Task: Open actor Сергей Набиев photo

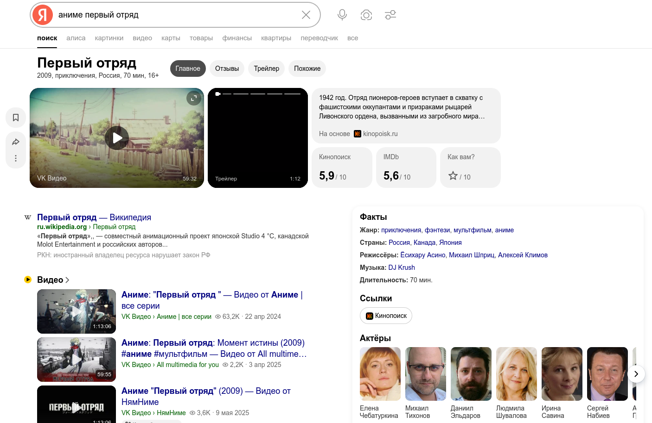Action: tap(607, 374)
